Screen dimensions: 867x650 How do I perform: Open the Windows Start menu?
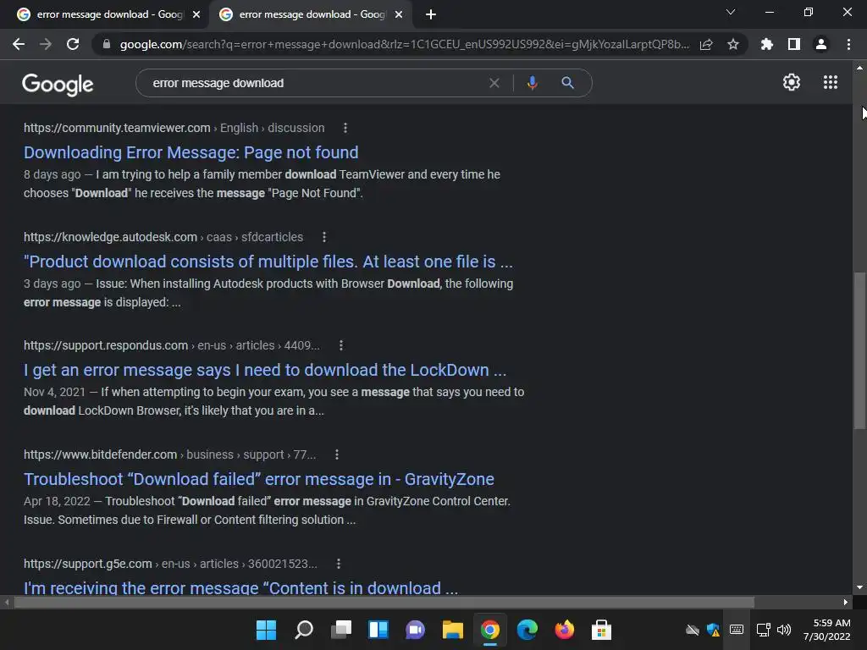click(266, 630)
